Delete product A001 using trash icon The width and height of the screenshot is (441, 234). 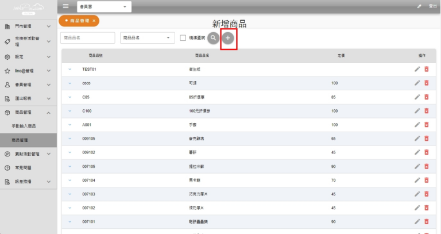pos(426,125)
